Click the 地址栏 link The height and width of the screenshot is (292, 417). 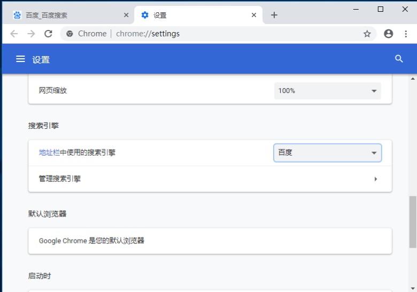[49, 152]
